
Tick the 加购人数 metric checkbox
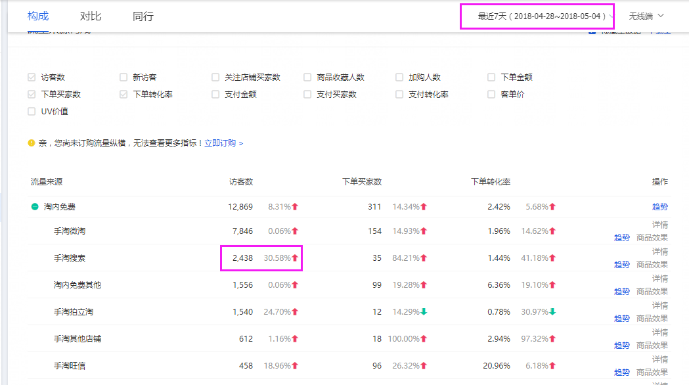point(399,78)
